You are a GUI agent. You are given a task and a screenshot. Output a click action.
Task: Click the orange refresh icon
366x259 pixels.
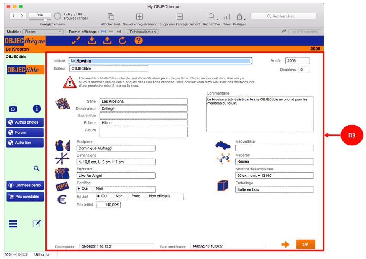click(122, 41)
